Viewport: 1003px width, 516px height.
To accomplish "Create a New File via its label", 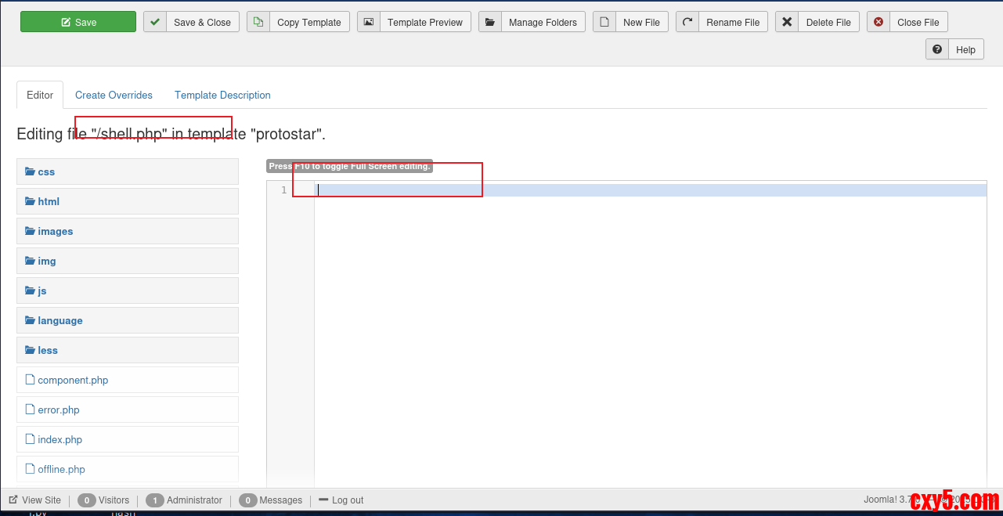I will [x=641, y=22].
